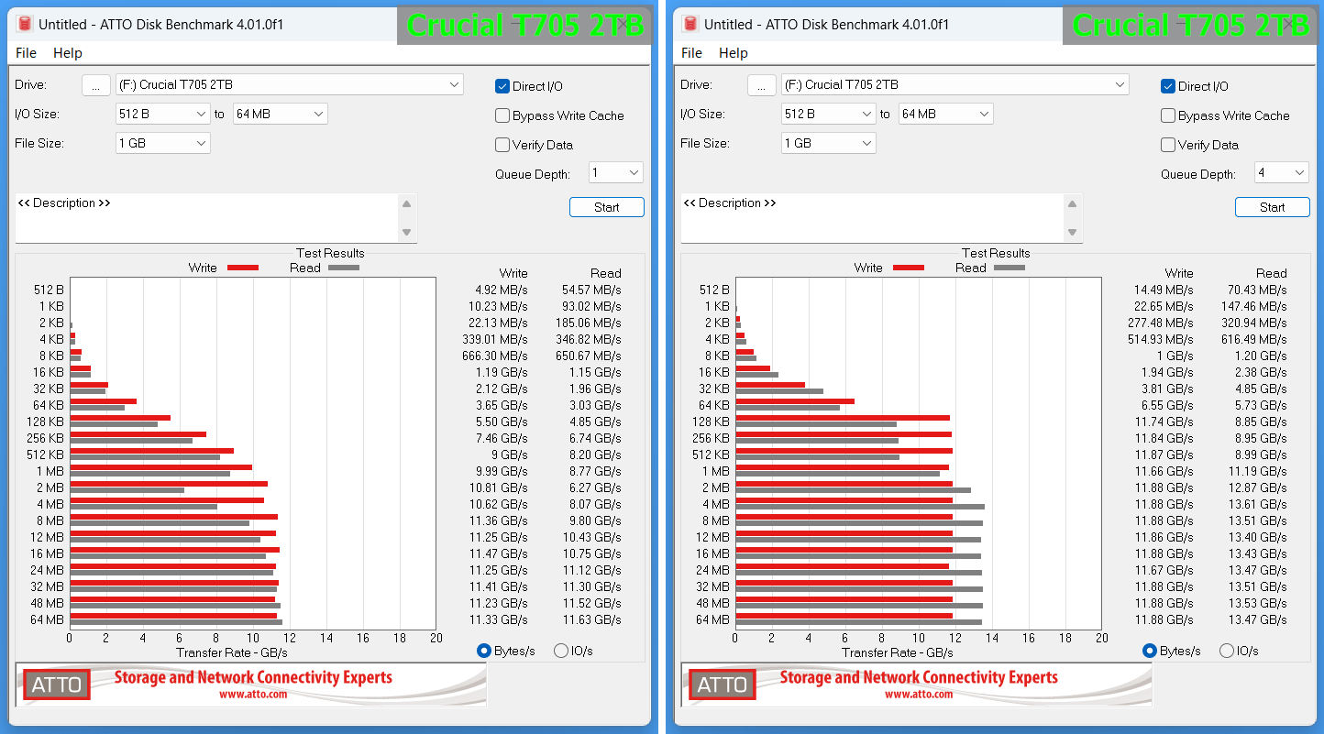Click into the Description field in the left window
The height and width of the screenshot is (734, 1324).
207,218
